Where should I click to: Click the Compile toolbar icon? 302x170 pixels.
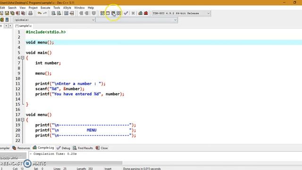[102, 13]
